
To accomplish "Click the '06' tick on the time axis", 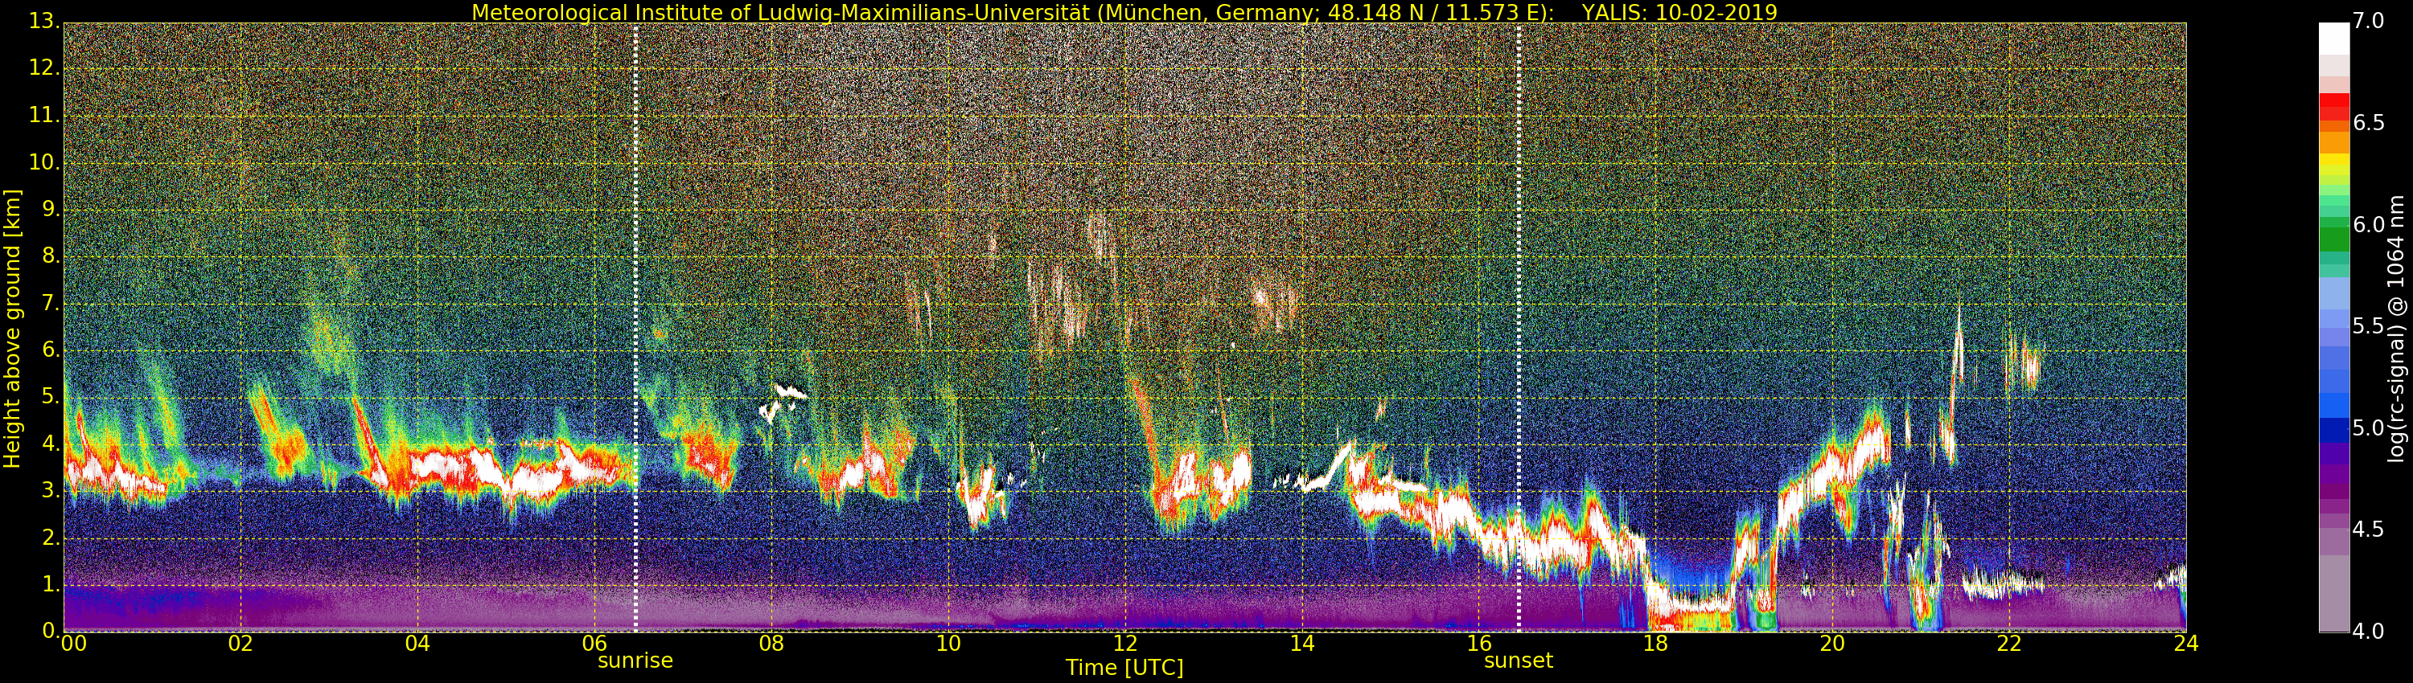I will [x=595, y=644].
